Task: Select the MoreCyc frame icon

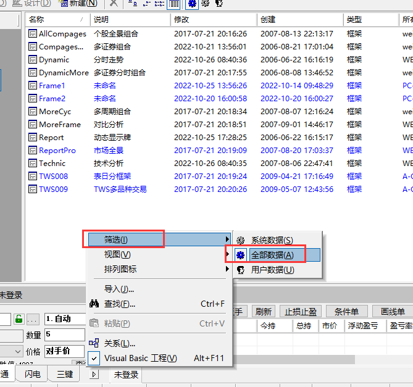Action: [x=32, y=111]
